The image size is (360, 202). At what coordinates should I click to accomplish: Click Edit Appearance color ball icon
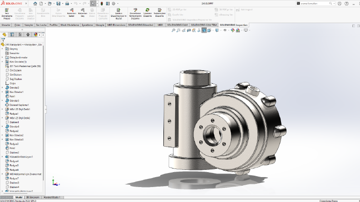[x=232, y=30]
